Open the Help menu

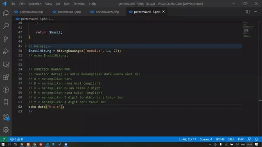(x=92, y=4)
